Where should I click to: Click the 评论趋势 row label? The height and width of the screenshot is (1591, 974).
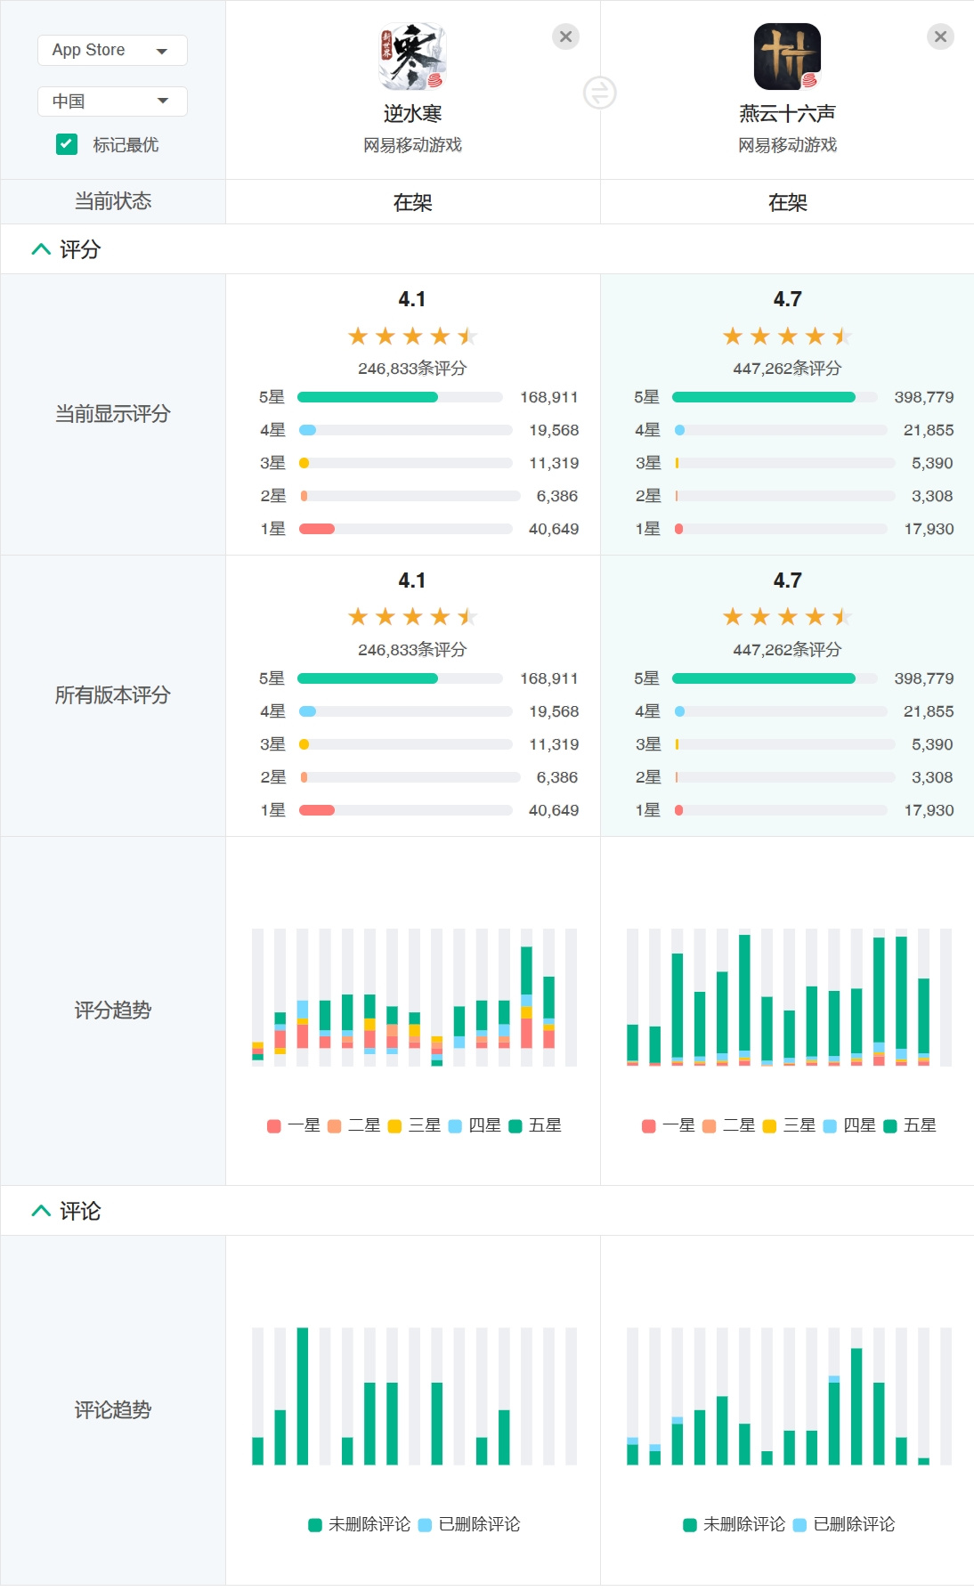point(112,1410)
